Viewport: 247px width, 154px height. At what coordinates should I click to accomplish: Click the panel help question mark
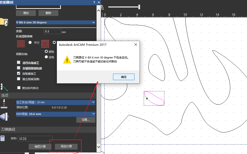[94, 2]
